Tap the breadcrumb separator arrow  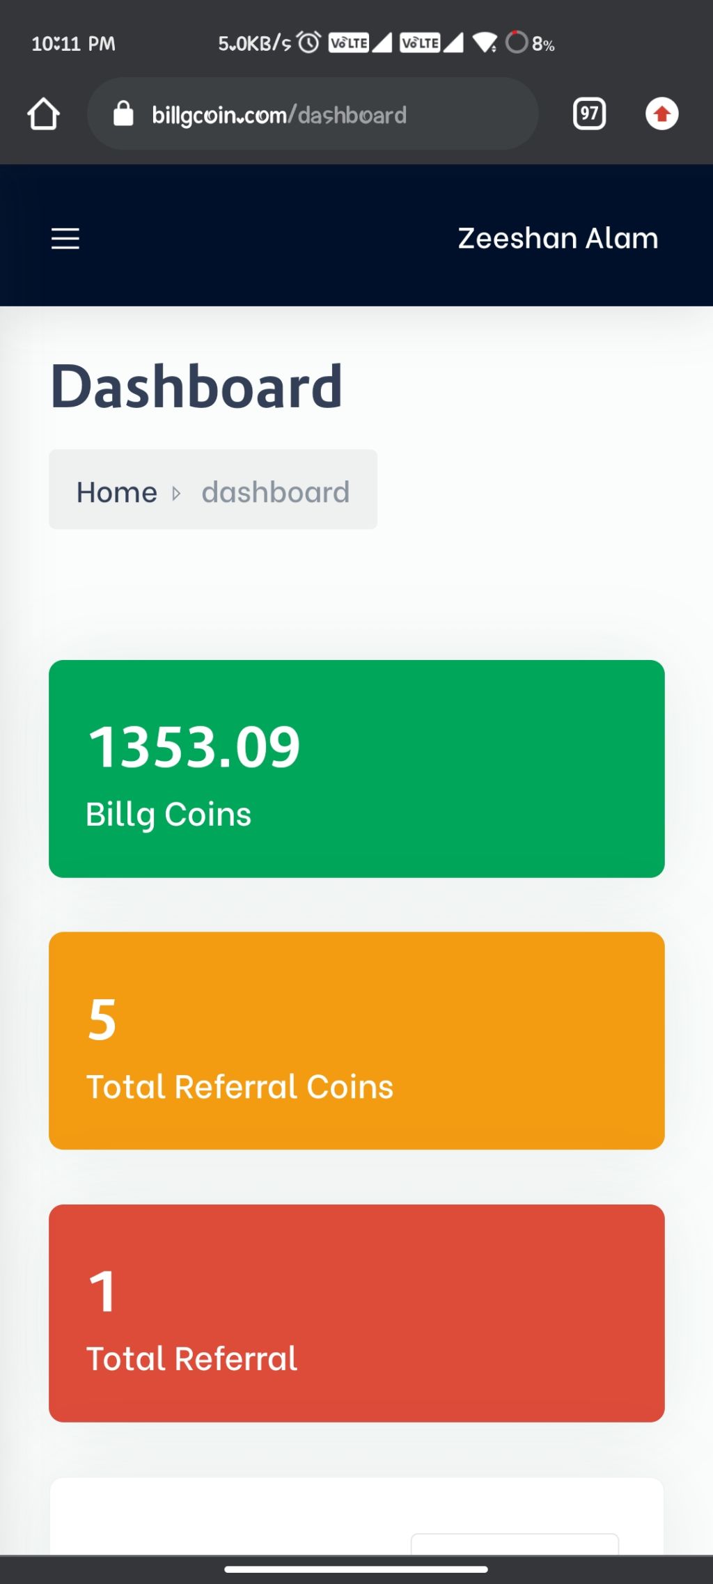176,494
